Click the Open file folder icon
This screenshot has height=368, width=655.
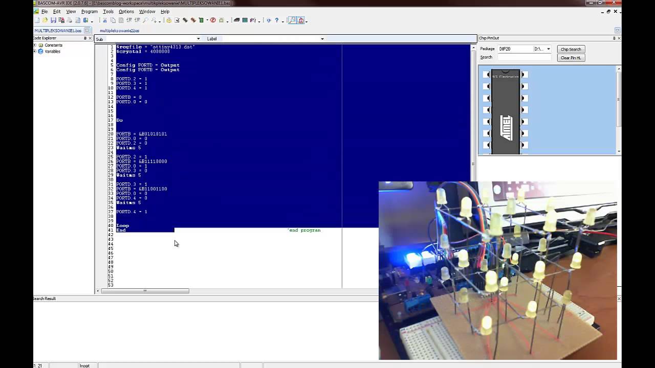pos(45,20)
